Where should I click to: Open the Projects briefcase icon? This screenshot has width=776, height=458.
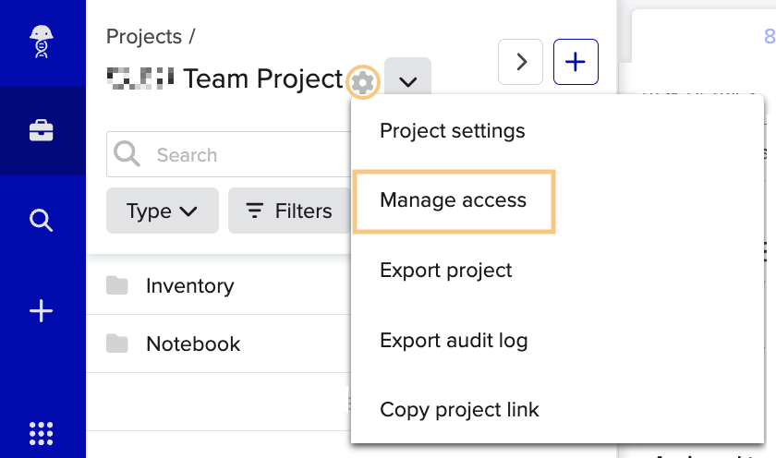(42, 130)
